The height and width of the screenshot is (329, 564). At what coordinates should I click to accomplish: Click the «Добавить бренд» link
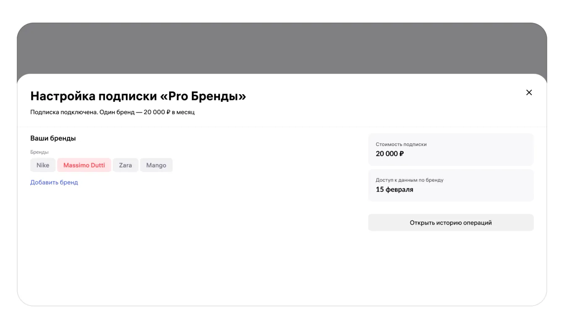(x=54, y=182)
